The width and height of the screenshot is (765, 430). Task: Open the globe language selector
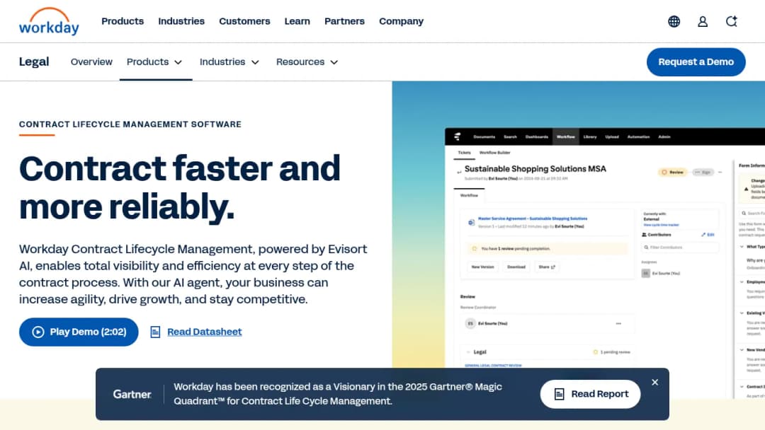click(674, 21)
